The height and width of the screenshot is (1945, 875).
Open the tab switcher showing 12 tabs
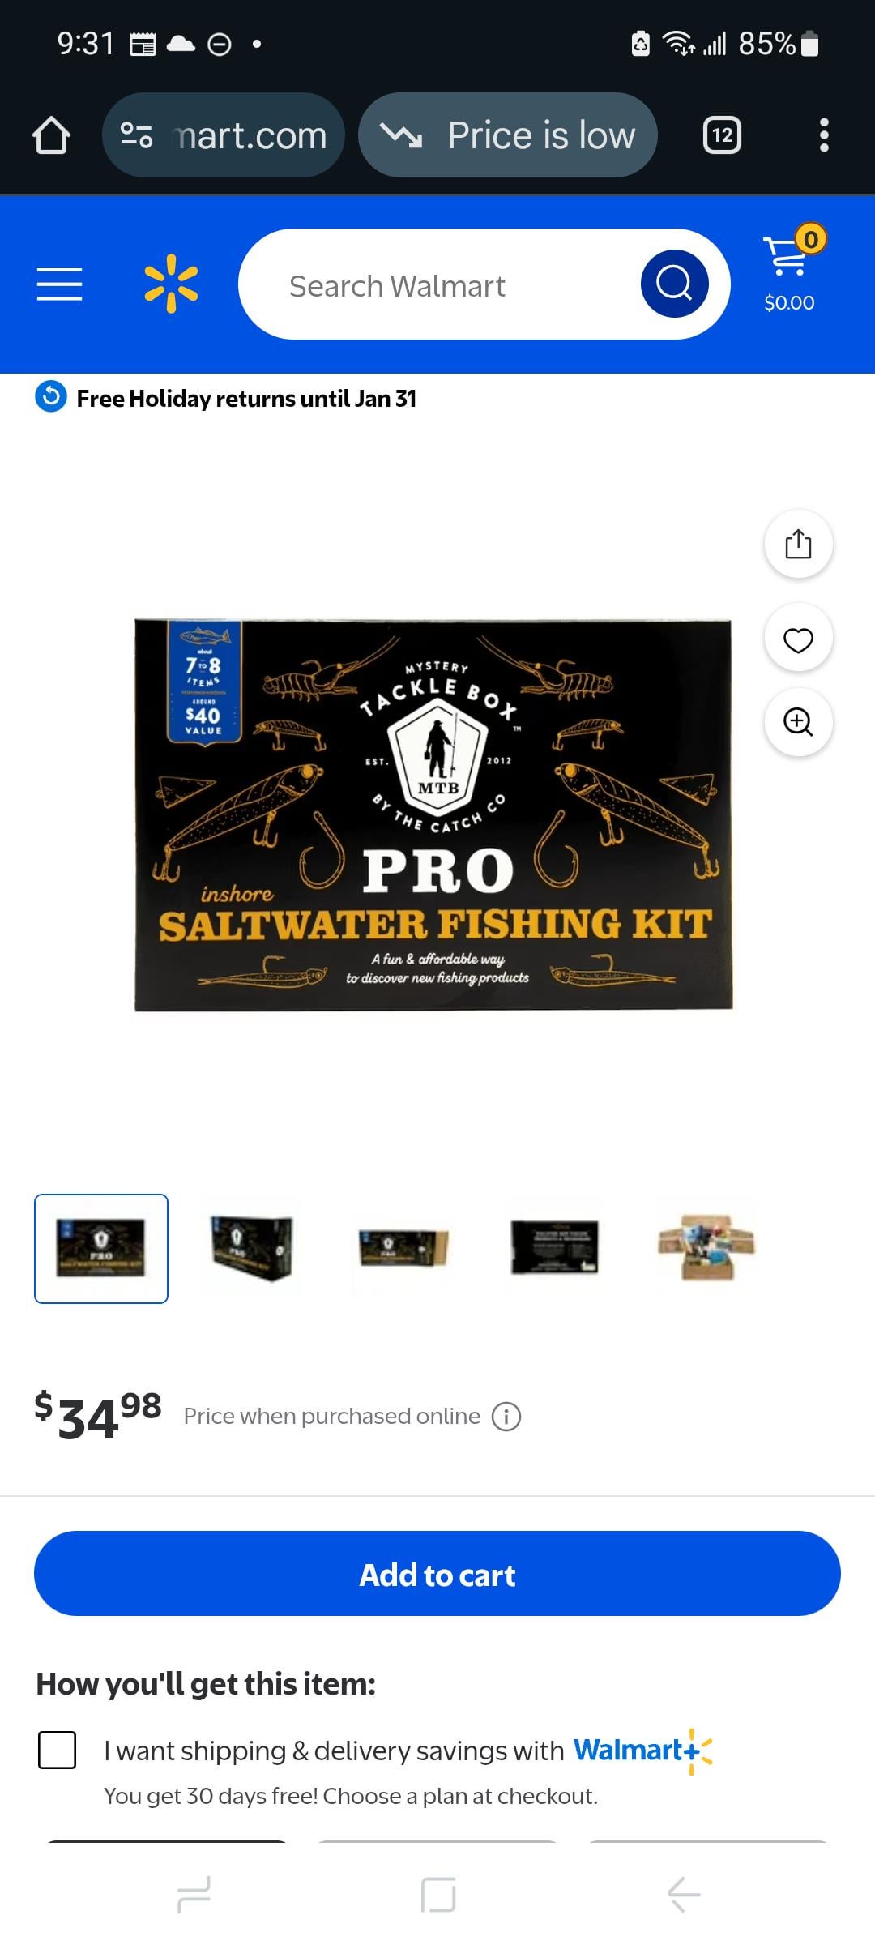(722, 135)
